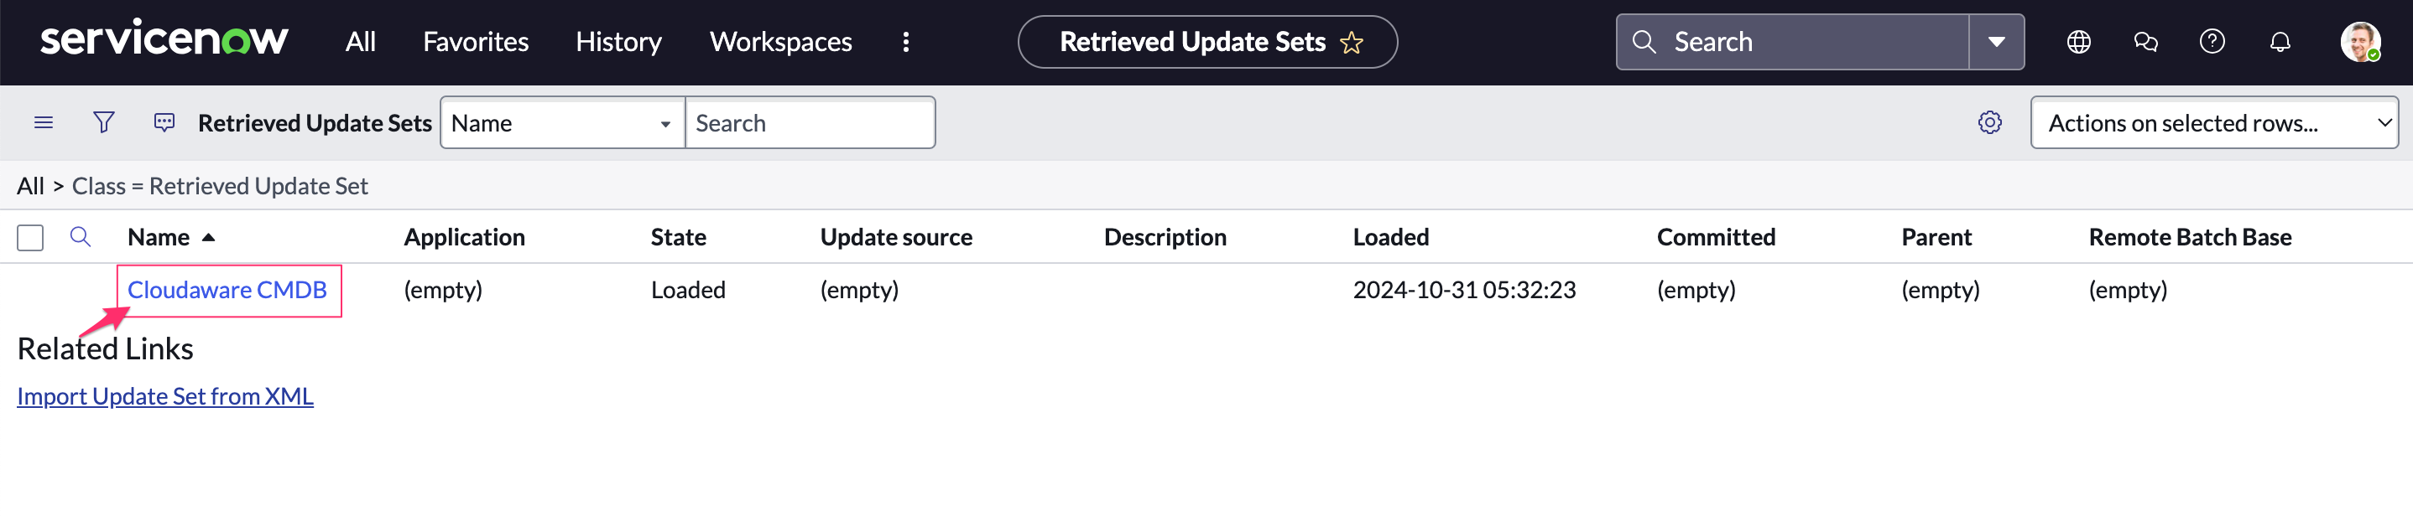Open the list context menu hamburger icon
The width and height of the screenshot is (2413, 516).
43,122
